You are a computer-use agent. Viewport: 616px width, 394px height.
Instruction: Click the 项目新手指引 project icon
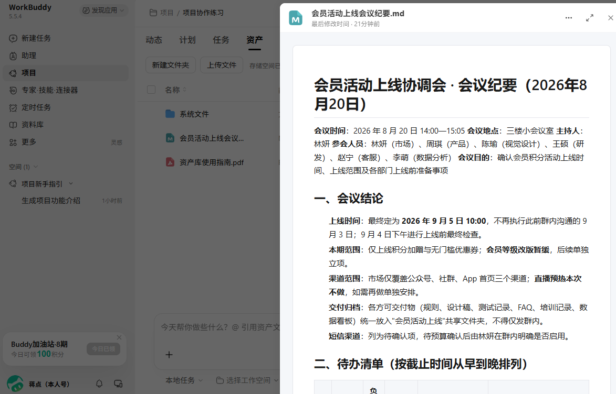(13, 183)
